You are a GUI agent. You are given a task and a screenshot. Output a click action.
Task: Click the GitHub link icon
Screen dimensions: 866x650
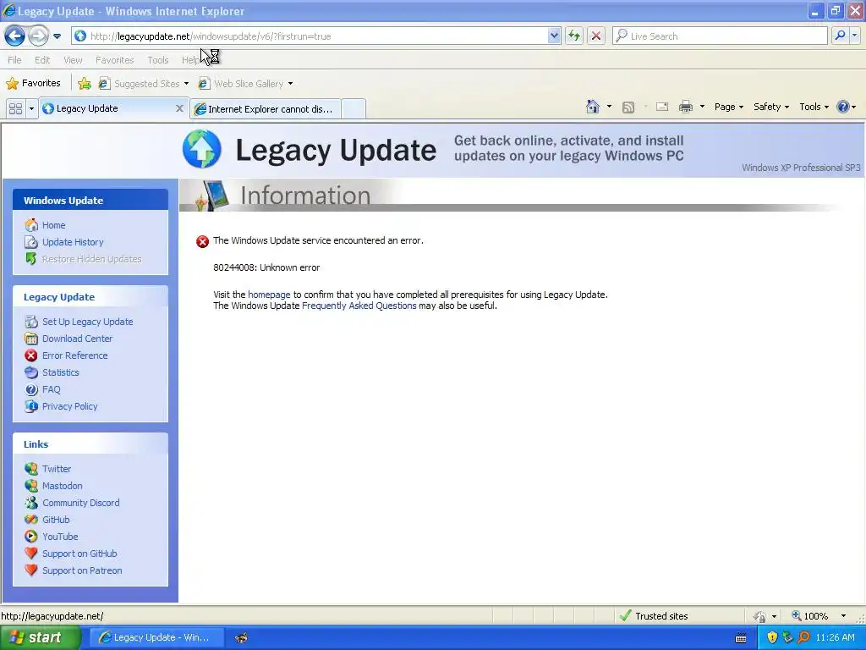click(31, 520)
